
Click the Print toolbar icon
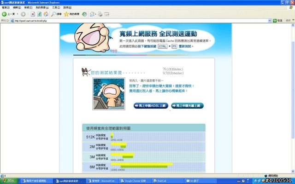click(100, 14)
